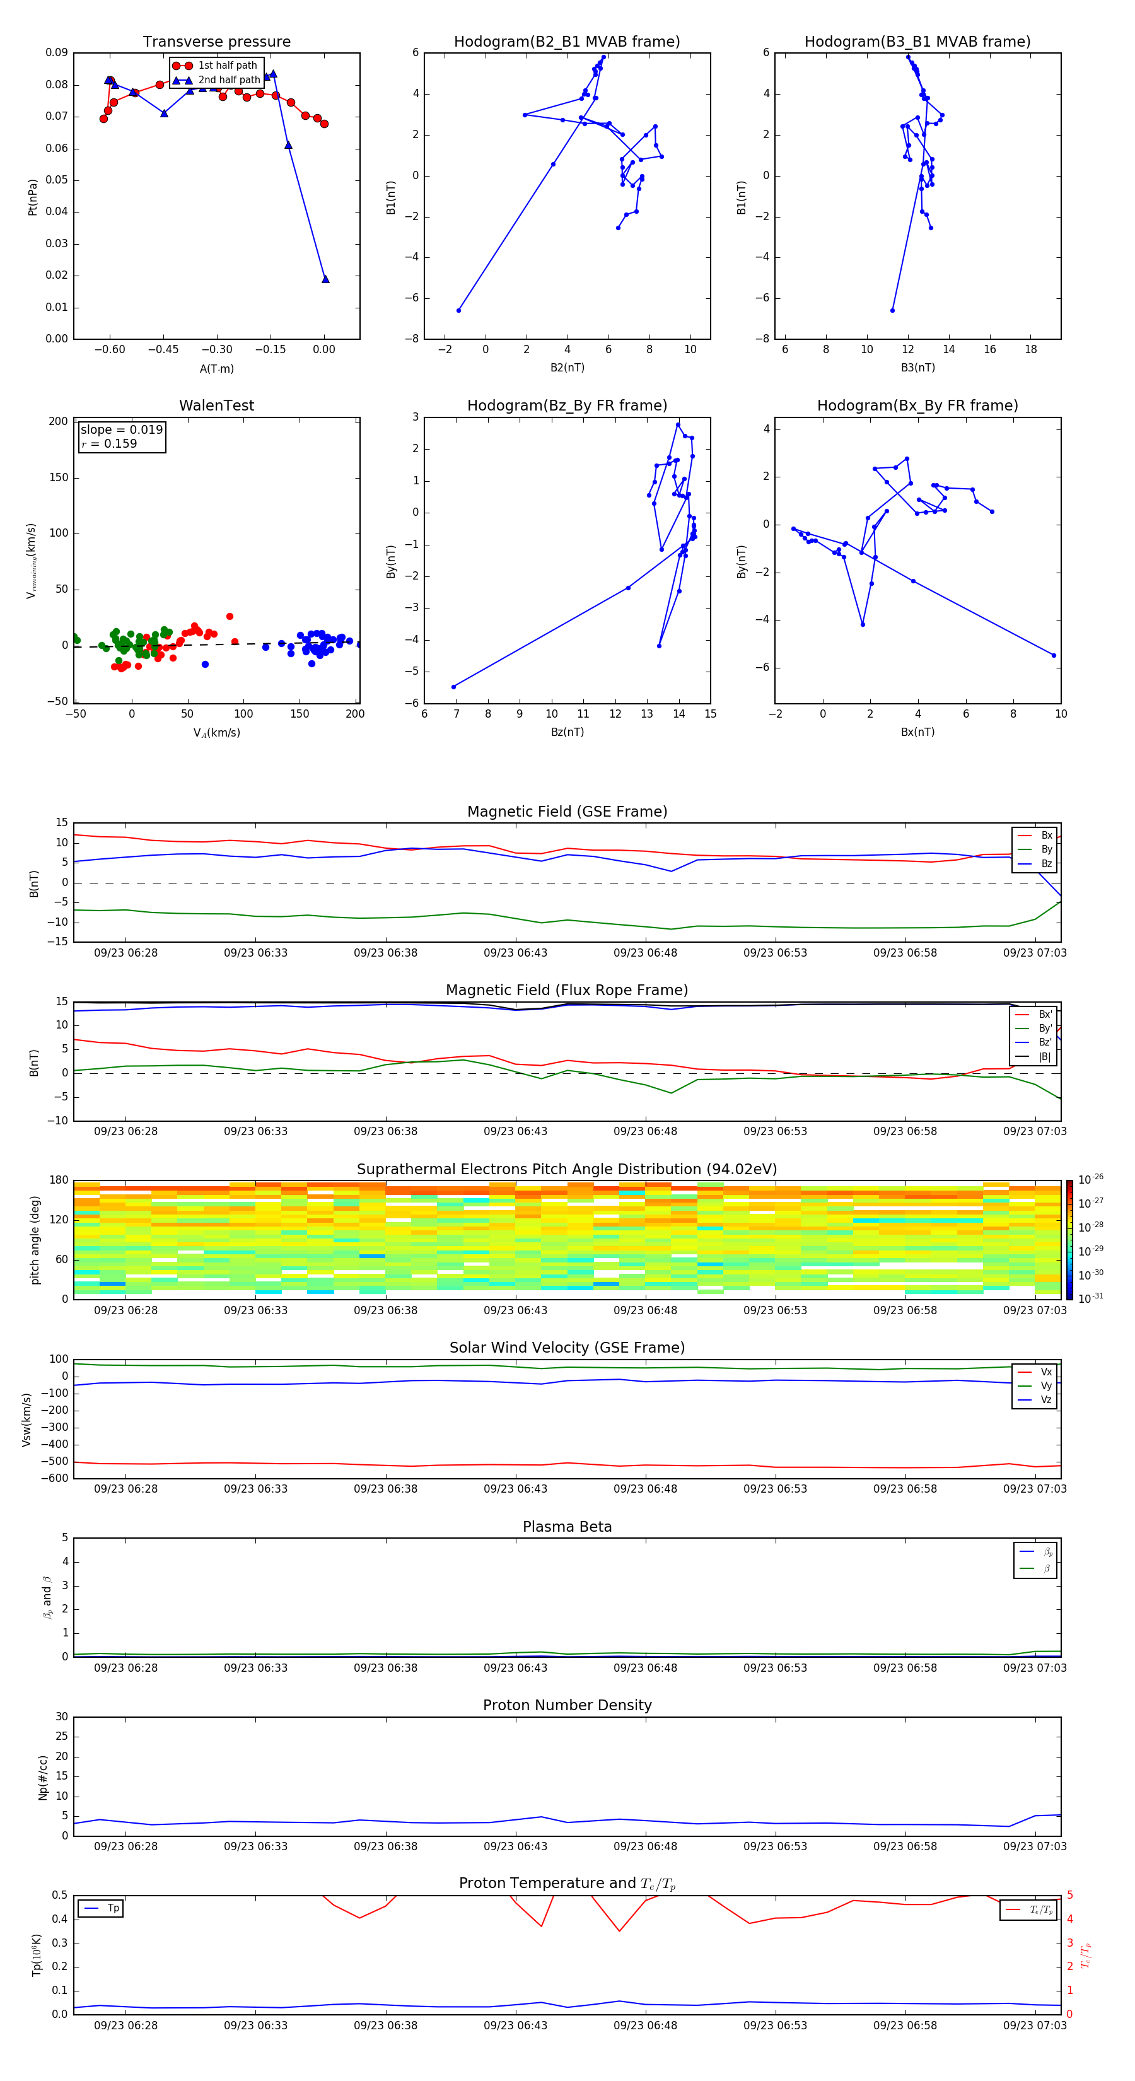Click 'Solar Wind Velocity (GSE Frame)' title

pos(567,1348)
